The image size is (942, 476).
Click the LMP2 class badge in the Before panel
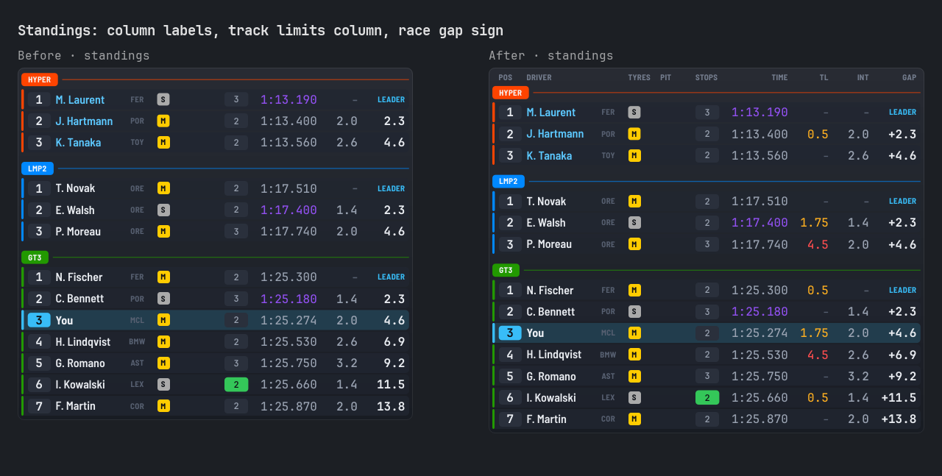pos(38,168)
